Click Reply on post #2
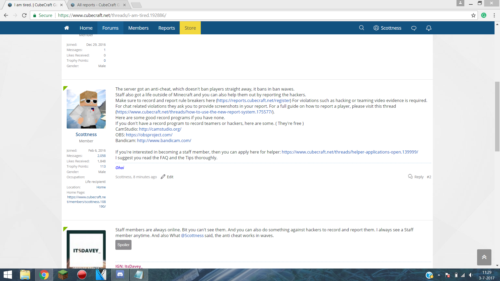The width and height of the screenshot is (500, 281). point(419,177)
